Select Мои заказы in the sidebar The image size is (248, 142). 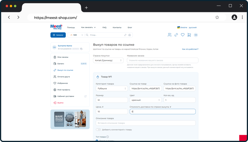tap(63, 57)
